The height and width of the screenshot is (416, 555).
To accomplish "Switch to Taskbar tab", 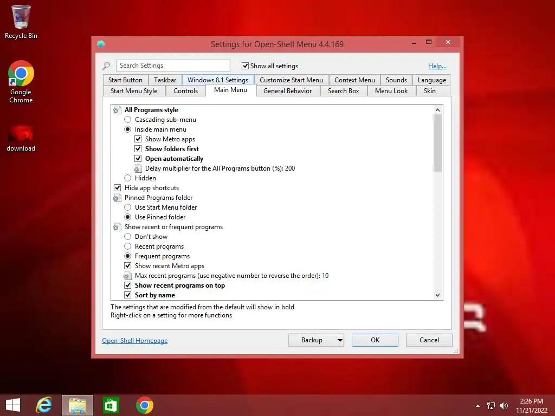I will tap(165, 80).
